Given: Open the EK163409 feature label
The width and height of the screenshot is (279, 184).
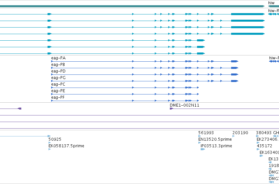Looking at the screenshot, I should [269, 153].
